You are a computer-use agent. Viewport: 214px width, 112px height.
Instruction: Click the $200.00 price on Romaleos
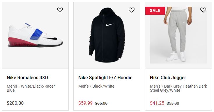click(x=15, y=103)
